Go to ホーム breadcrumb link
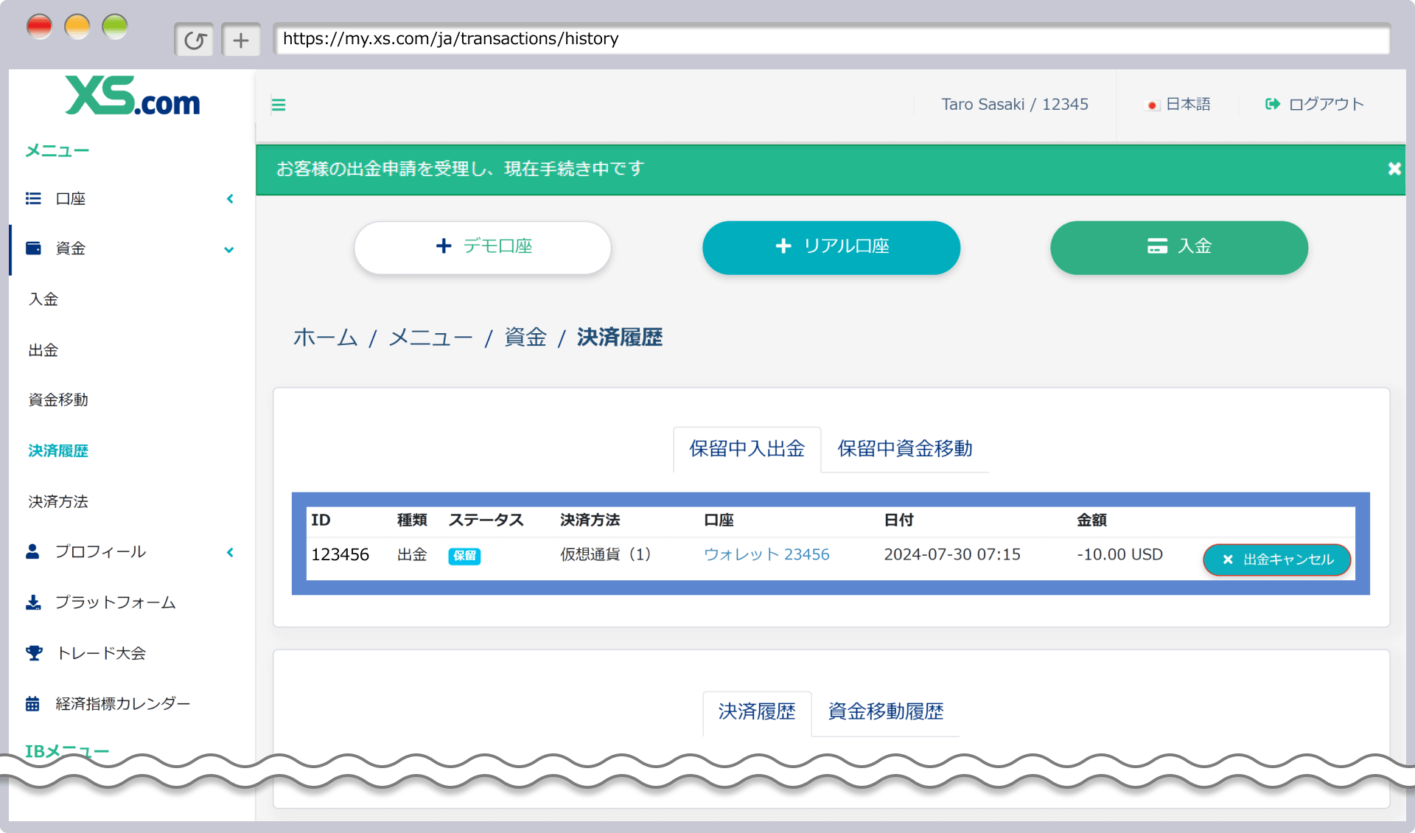 point(325,338)
